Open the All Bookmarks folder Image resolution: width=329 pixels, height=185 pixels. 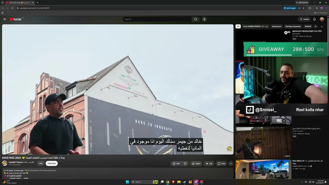321,13
